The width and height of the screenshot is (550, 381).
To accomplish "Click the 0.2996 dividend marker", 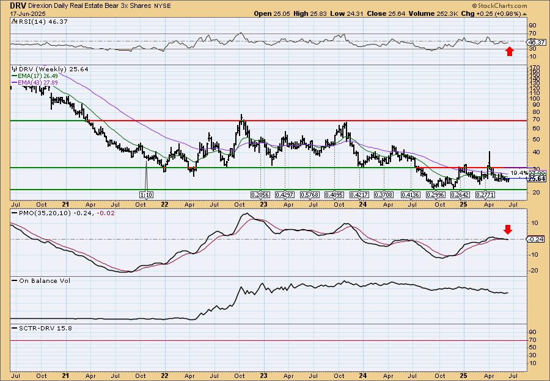I will [x=436, y=194].
